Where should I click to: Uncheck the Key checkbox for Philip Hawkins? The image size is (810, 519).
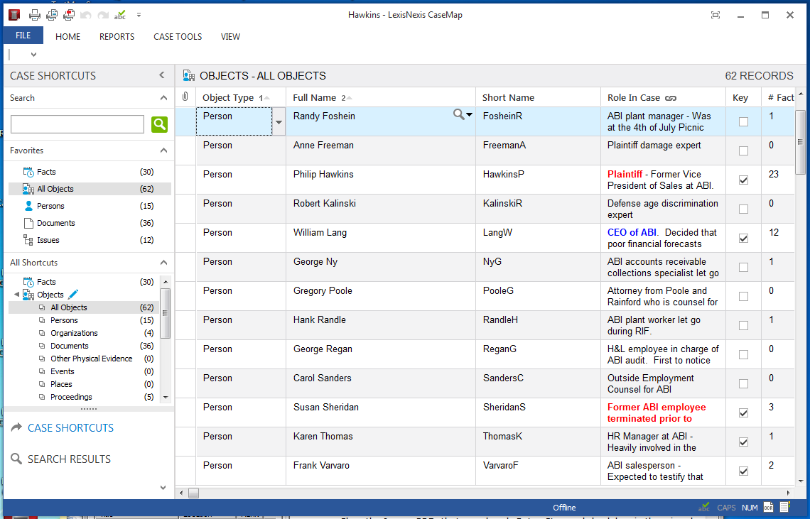coord(743,180)
